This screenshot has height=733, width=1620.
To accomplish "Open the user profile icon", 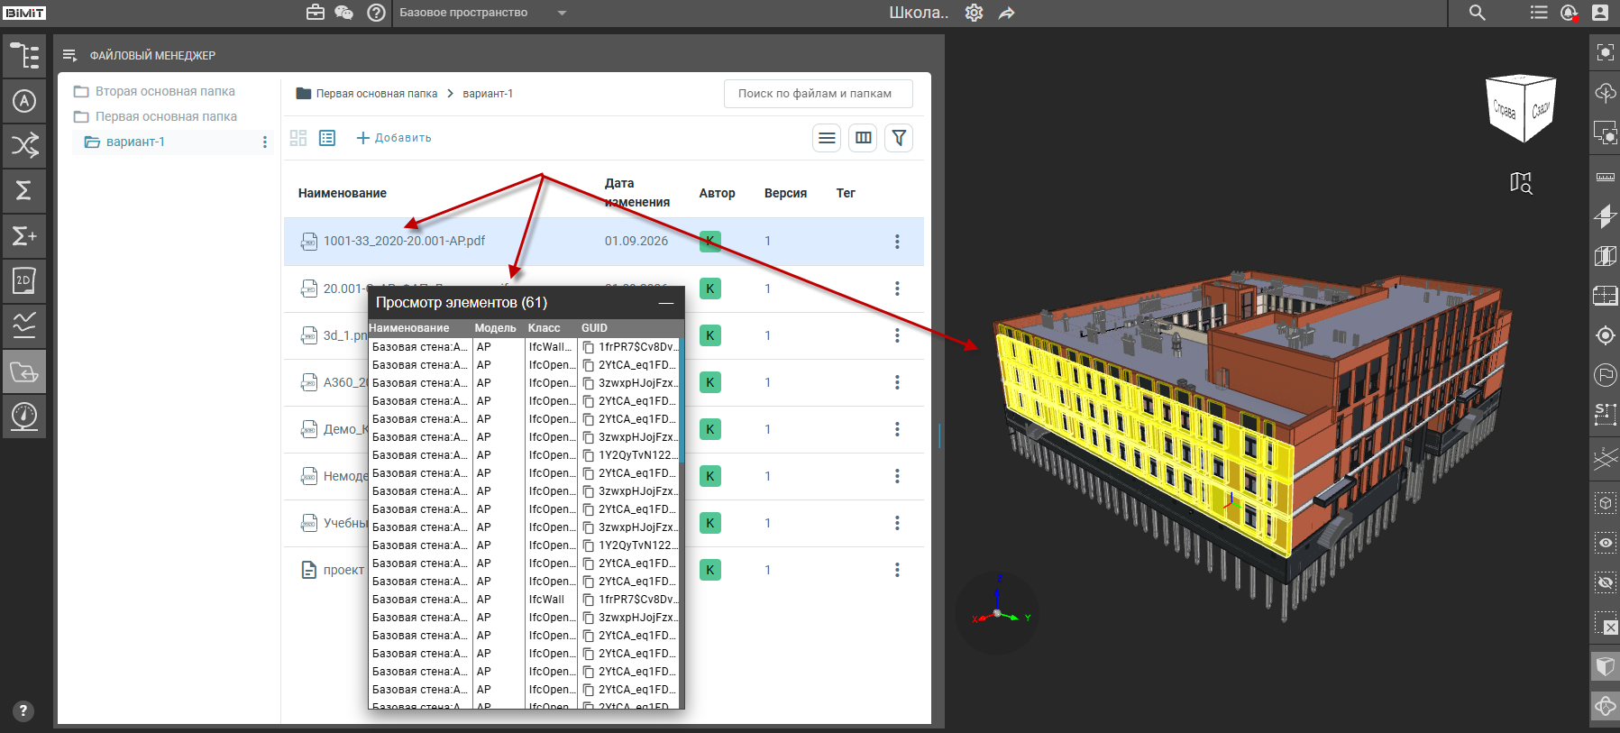I will (1600, 13).
